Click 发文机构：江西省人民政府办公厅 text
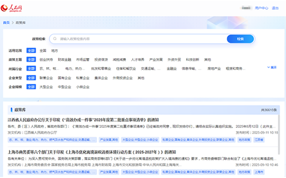This screenshot has width=286, height=178. 32,133
